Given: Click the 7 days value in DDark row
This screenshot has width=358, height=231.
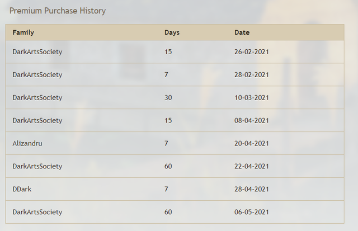Looking at the screenshot, I should point(166,189).
